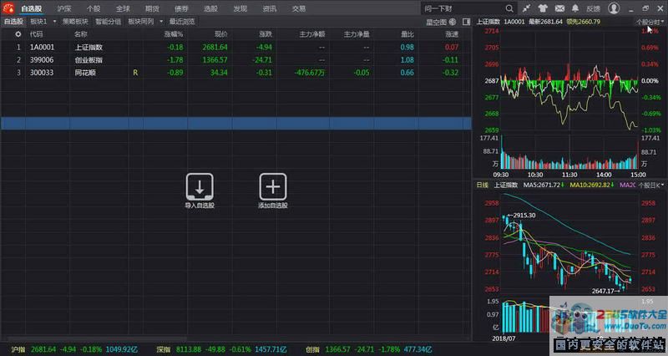Switch to the 沪深 tab
The image size is (668, 356).
pos(64,8)
